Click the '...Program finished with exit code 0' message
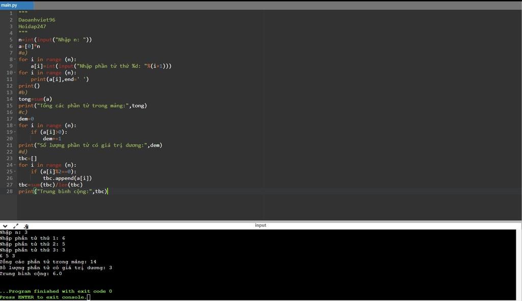This screenshot has width=522, height=301. (x=56, y=291)
